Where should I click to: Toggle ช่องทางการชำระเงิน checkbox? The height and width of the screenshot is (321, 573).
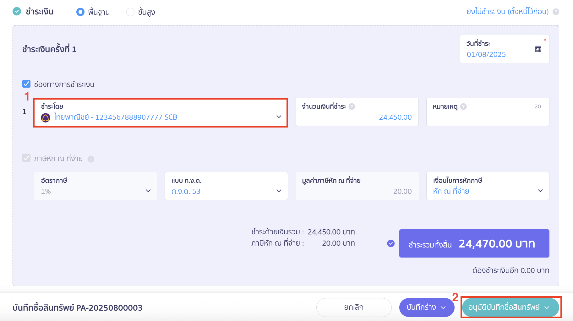[26, 84]
